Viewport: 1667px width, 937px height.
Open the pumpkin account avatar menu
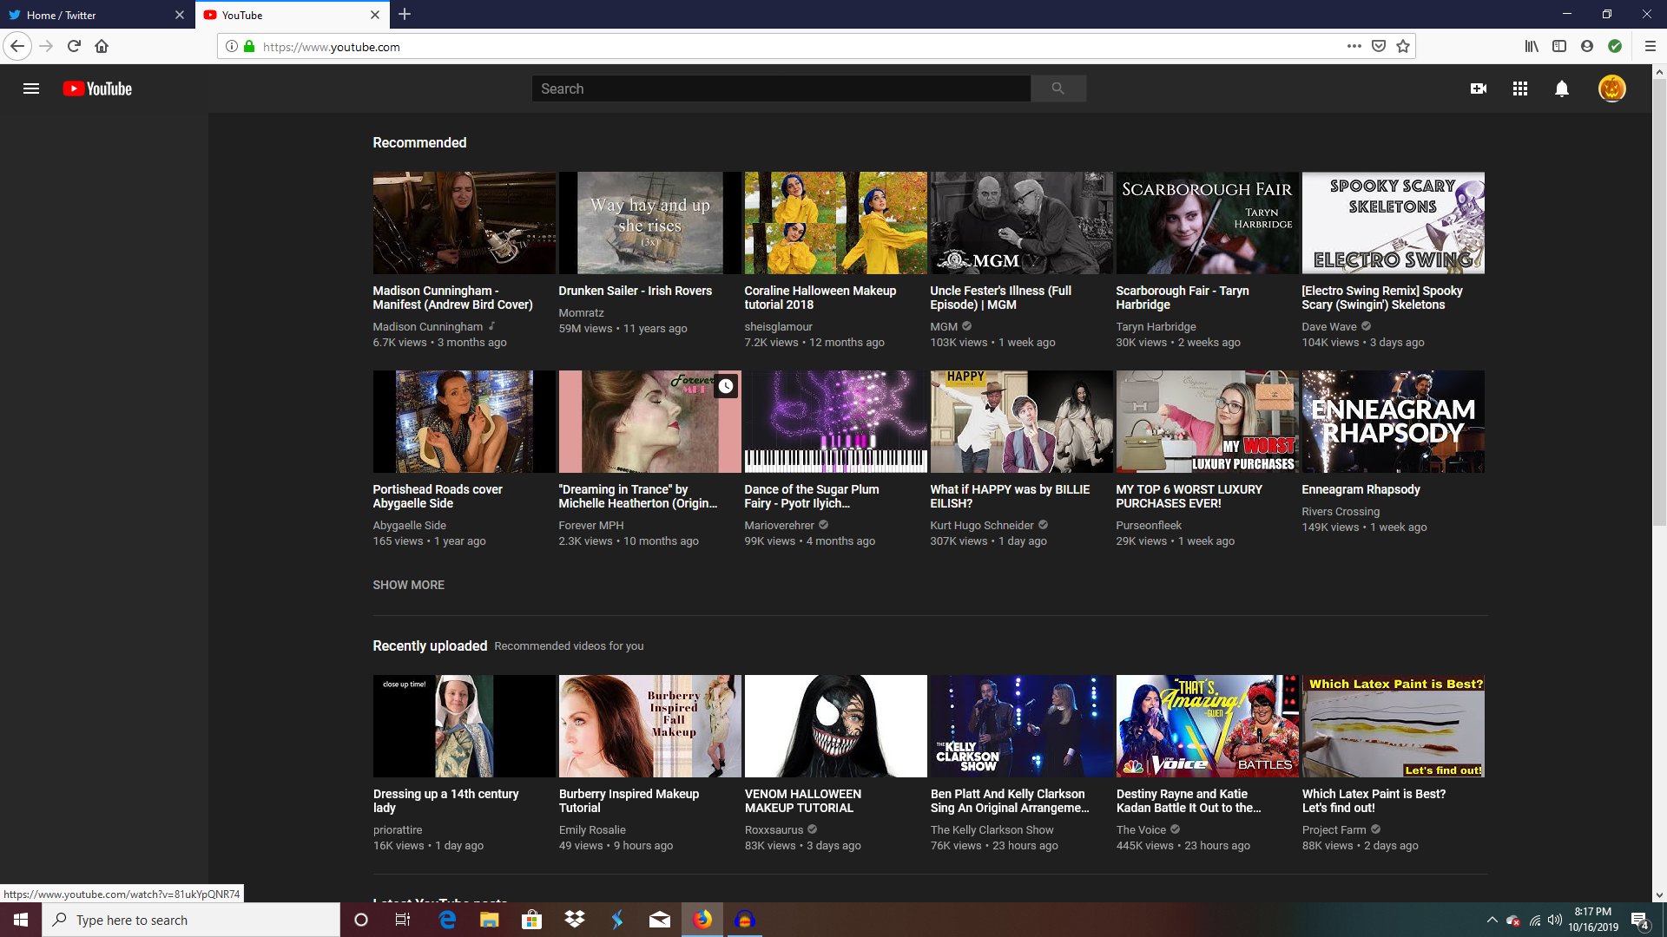coord(1612,88)
